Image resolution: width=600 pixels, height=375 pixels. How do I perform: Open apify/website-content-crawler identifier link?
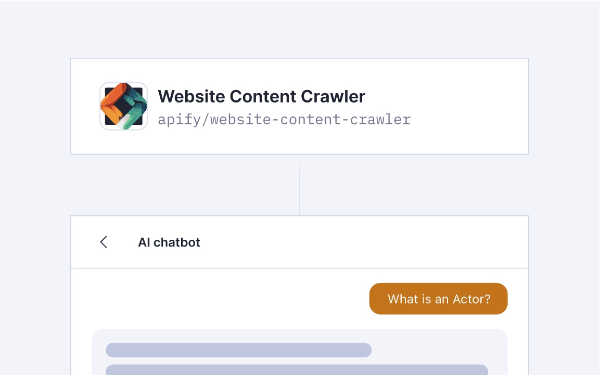click(284, 119)
